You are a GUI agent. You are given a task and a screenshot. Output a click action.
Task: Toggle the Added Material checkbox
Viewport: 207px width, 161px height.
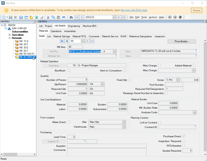click(x=194, y=65)
